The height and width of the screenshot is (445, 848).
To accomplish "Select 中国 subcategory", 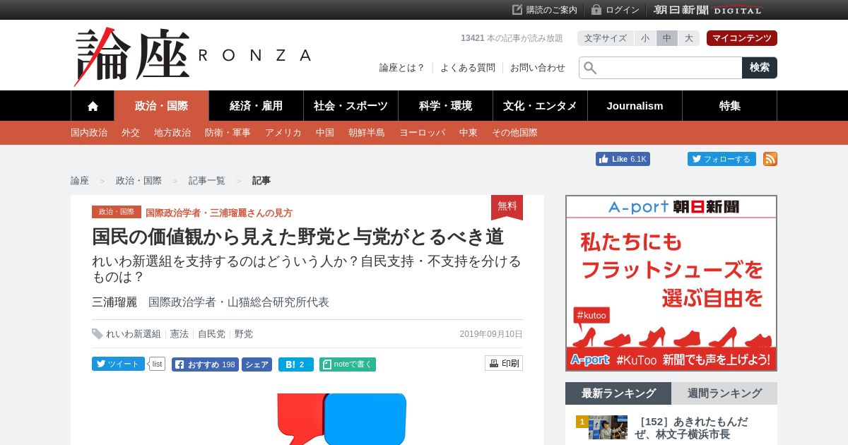I will [x=325, y=133].
